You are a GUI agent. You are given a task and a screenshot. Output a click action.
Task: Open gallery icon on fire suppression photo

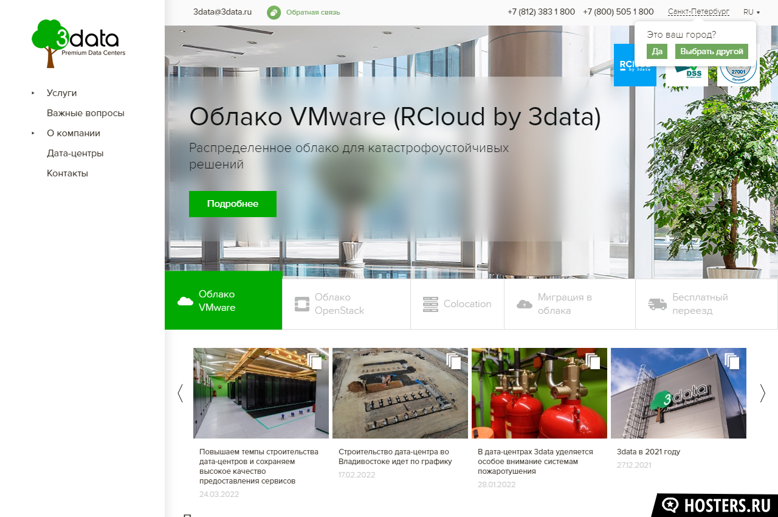593,361
